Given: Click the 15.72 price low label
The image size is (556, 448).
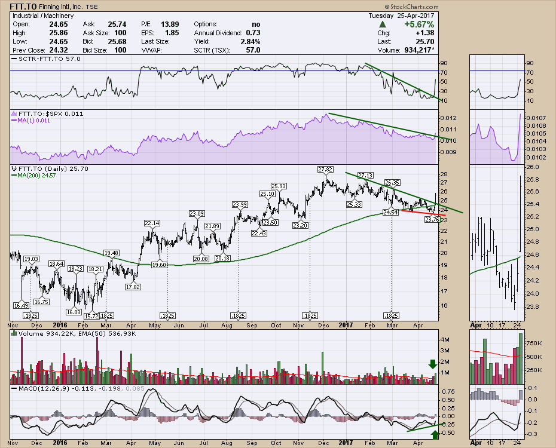Looking at the screenshot, I should coord(92,316).
